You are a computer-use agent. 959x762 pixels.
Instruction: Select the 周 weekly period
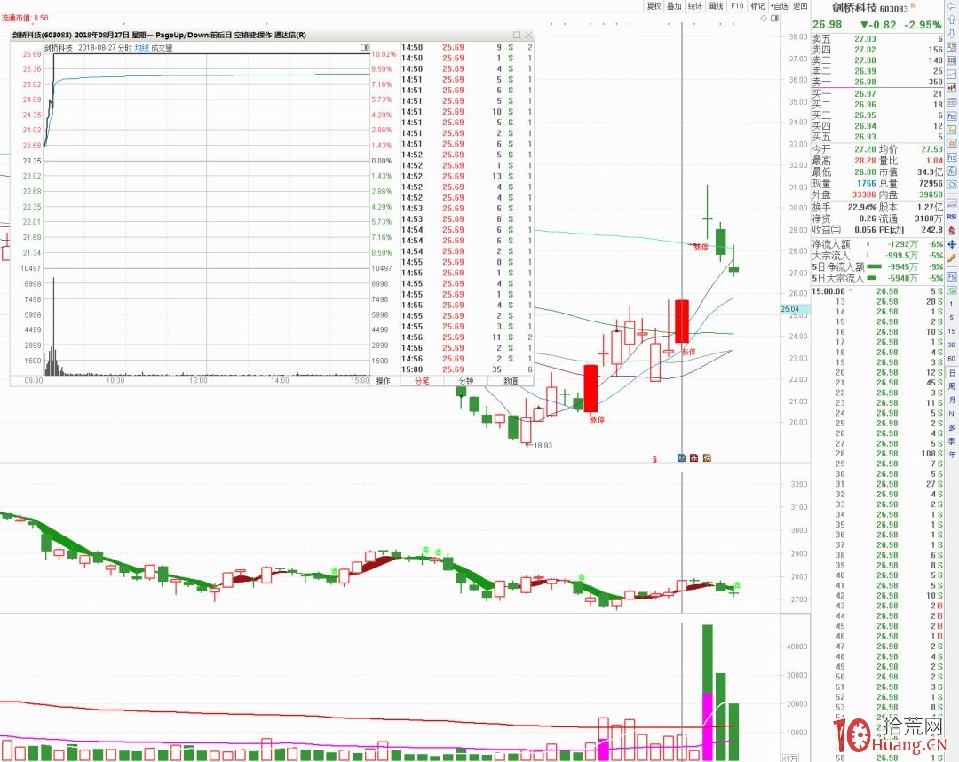(x=952, y=386)
